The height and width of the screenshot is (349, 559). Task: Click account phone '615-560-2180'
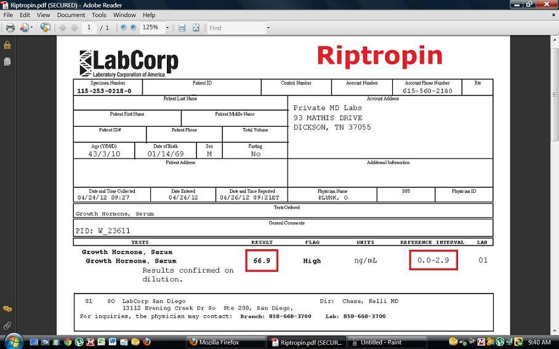[427, 90]
